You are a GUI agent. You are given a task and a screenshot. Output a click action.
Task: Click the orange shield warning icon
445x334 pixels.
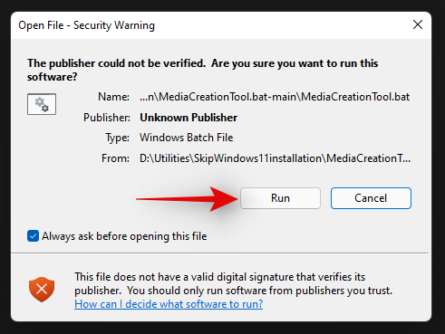[42, 290]
